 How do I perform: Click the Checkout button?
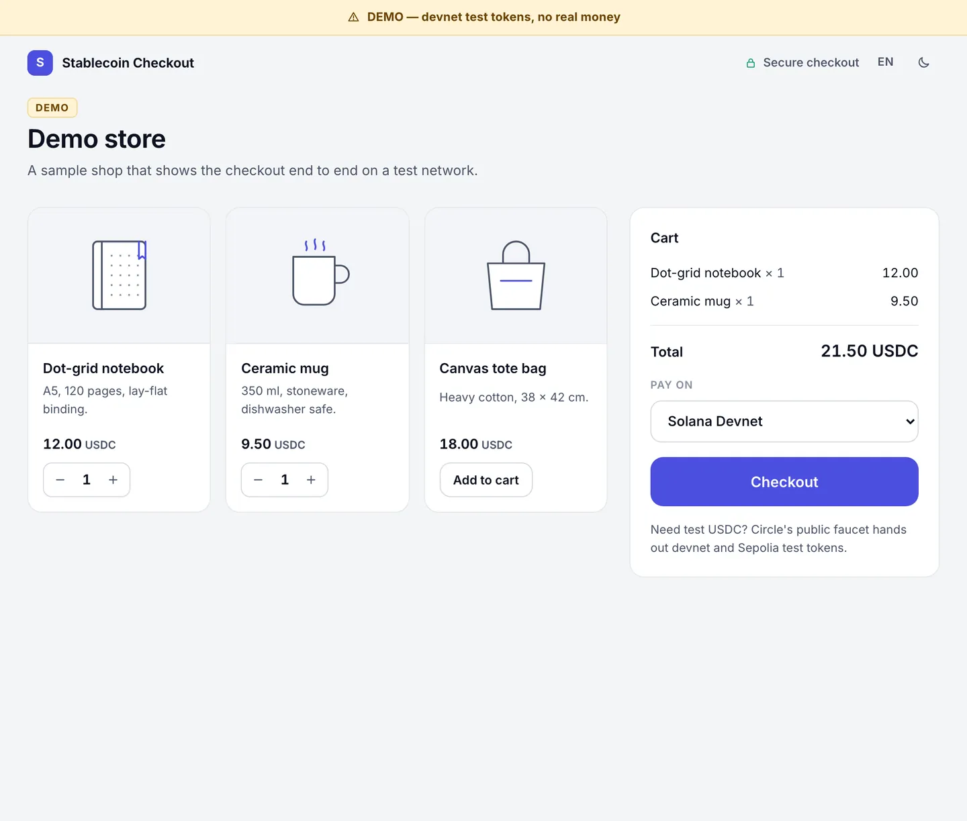[x=784, y=482]
